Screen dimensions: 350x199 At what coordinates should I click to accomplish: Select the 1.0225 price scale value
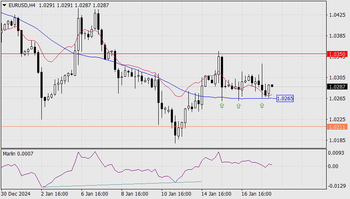tap(337, 120)
